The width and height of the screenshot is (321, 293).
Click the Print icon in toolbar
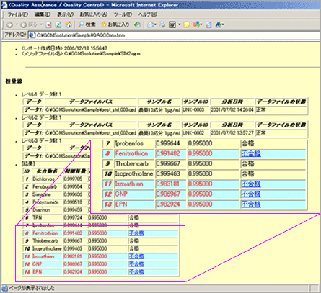pyautogui.click(x=163, y=24)
